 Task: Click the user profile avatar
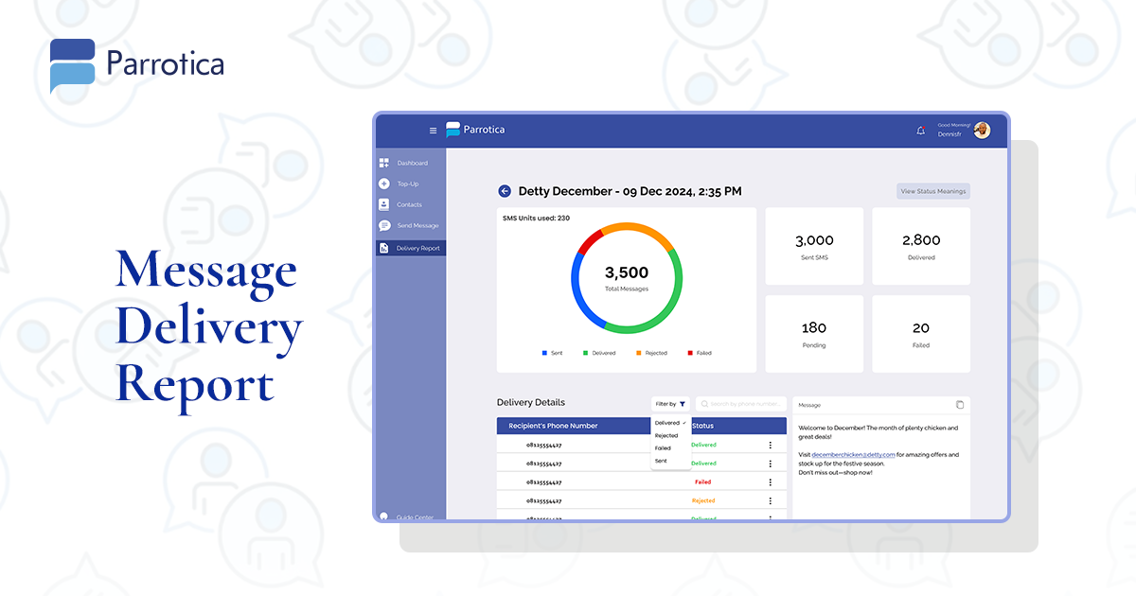[x=983, y=130]
